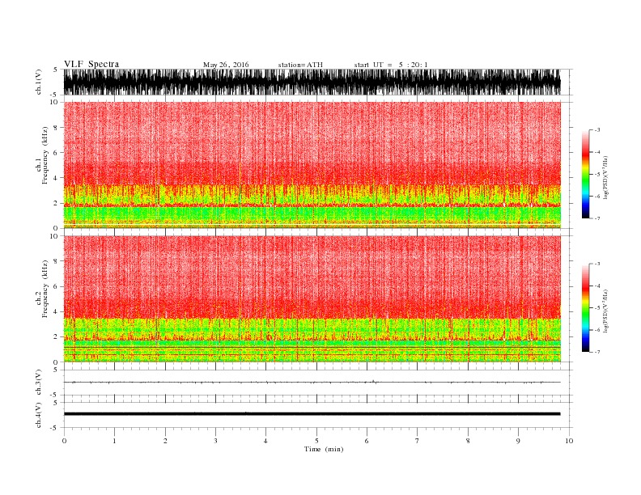Click bottom time axis tick label "4"

coord(265,441)
